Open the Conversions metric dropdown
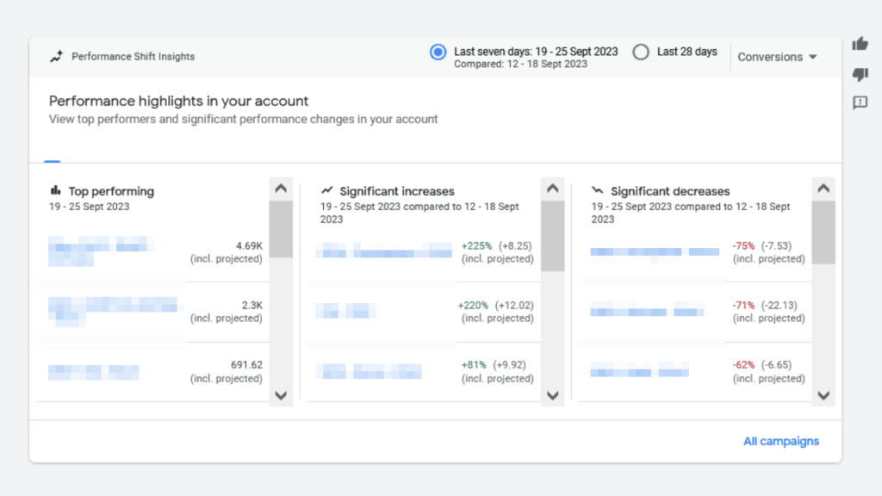Image resolution: width=882 pixels, height=496 pixels. [777, 56]
